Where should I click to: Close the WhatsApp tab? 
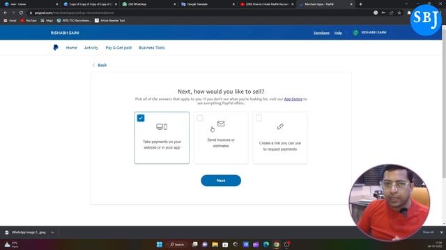coord(175,4)
